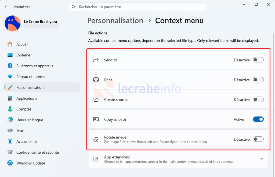This screenshot has height=177, width=275.
Task: Click the Bluetooth icon in the sidebar
Action: (x=10, y=66)
